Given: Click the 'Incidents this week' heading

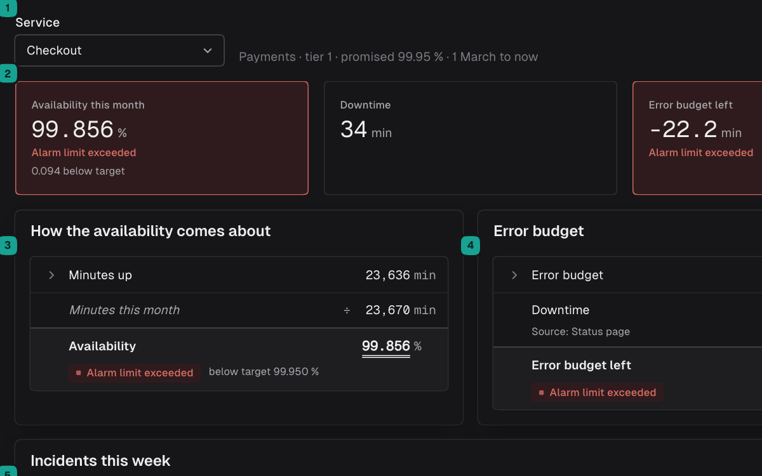Looking at the screenshot, I should 100,461.
